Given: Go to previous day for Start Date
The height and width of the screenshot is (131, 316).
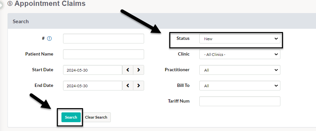Looking at the screenshot, I should [x=128, y=70].
